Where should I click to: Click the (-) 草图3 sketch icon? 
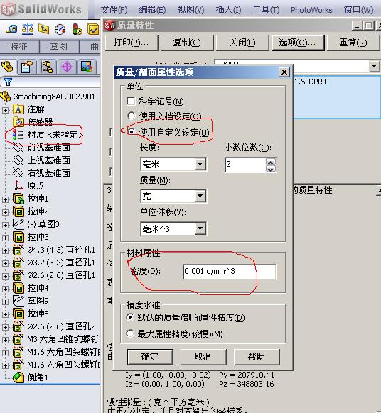pos(18,224)
